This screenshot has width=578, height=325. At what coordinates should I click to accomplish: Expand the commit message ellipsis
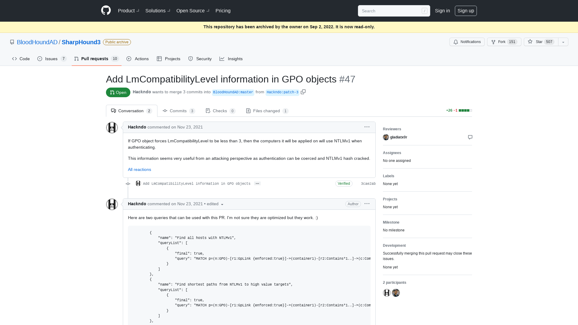[x=257, y=184]
